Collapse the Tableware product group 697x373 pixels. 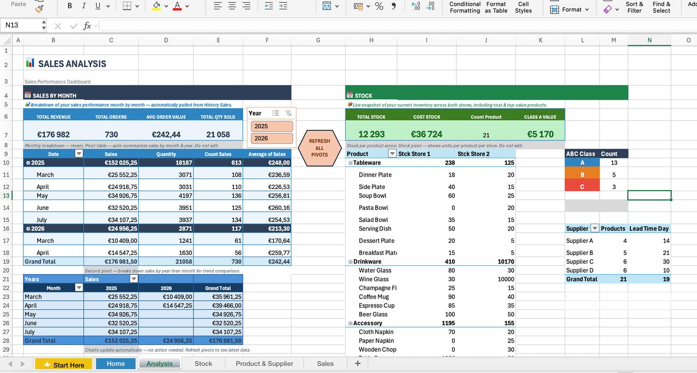(350, 163)
